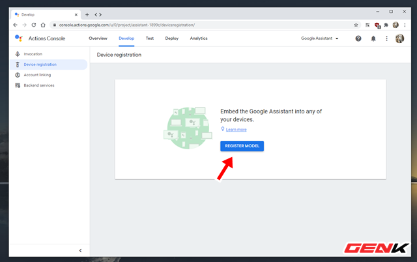Open the Actions Console more options menu
The image size is (417, 262).
pos(386,38)
